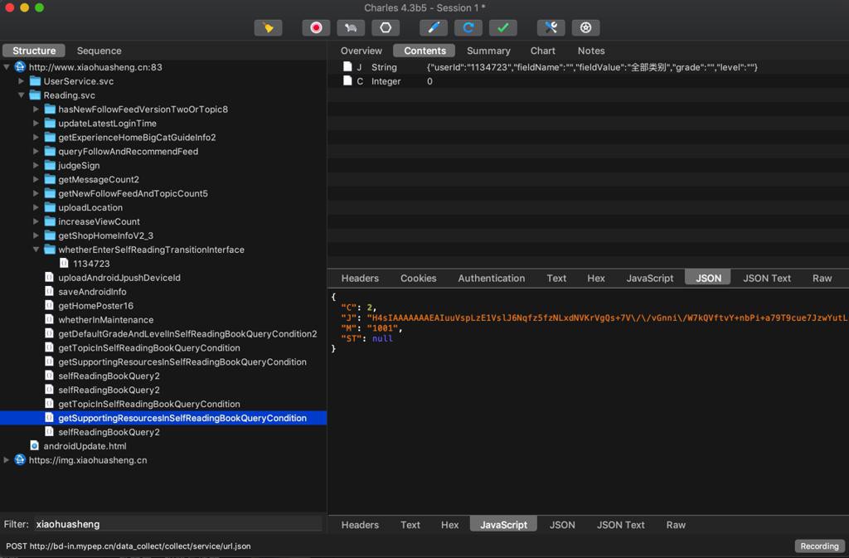Open the request Headers tab
The image size is (849, 558).
click(x=360, y=279)
